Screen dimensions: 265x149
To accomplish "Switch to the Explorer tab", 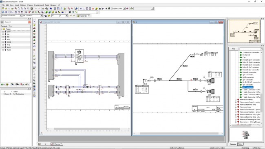I will pyautogui.click(x=233, y=144).
